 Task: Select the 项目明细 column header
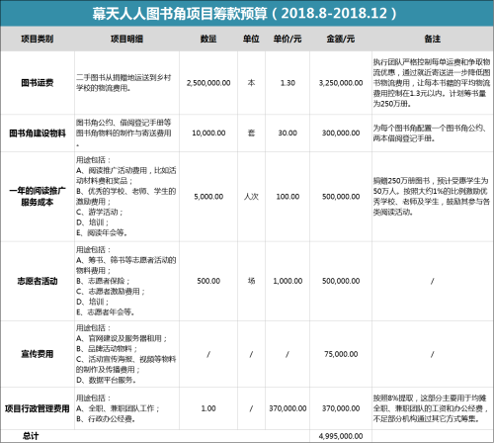(x=126, y=39)
